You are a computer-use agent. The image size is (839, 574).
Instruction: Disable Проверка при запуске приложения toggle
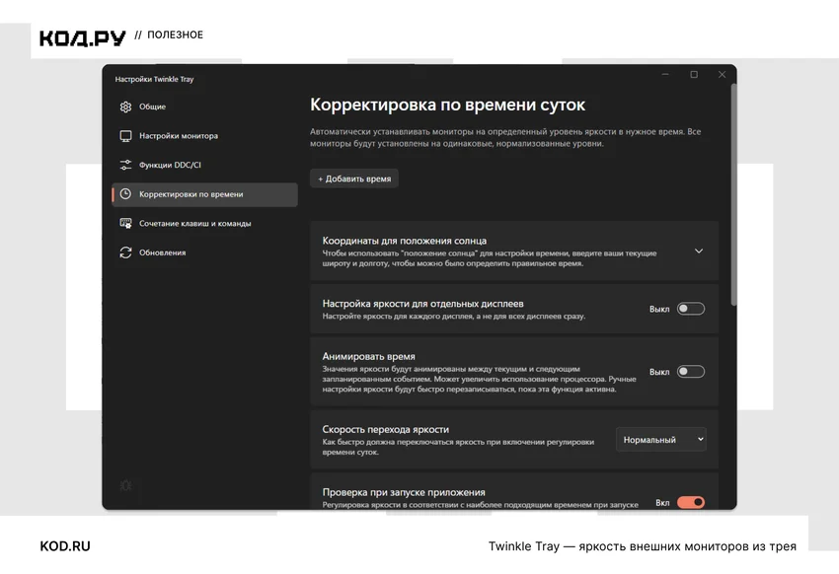coord(691,502)
